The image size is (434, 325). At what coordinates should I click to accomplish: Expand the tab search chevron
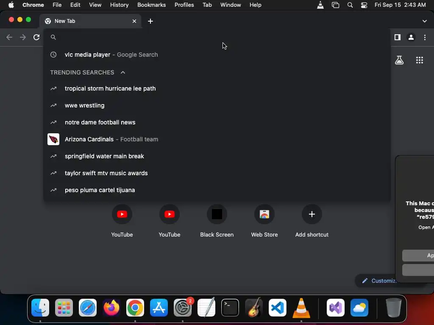point(425,21)
